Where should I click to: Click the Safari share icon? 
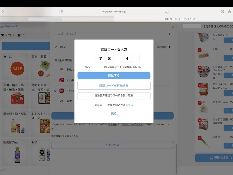pos(230,12)
